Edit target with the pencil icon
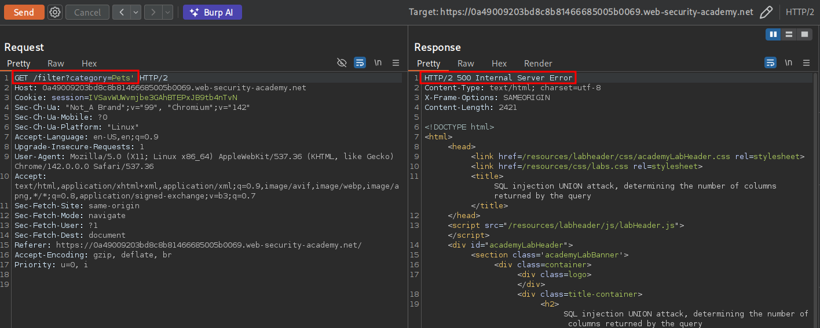This screenshot has width=820, height=328. pos(766,12)
